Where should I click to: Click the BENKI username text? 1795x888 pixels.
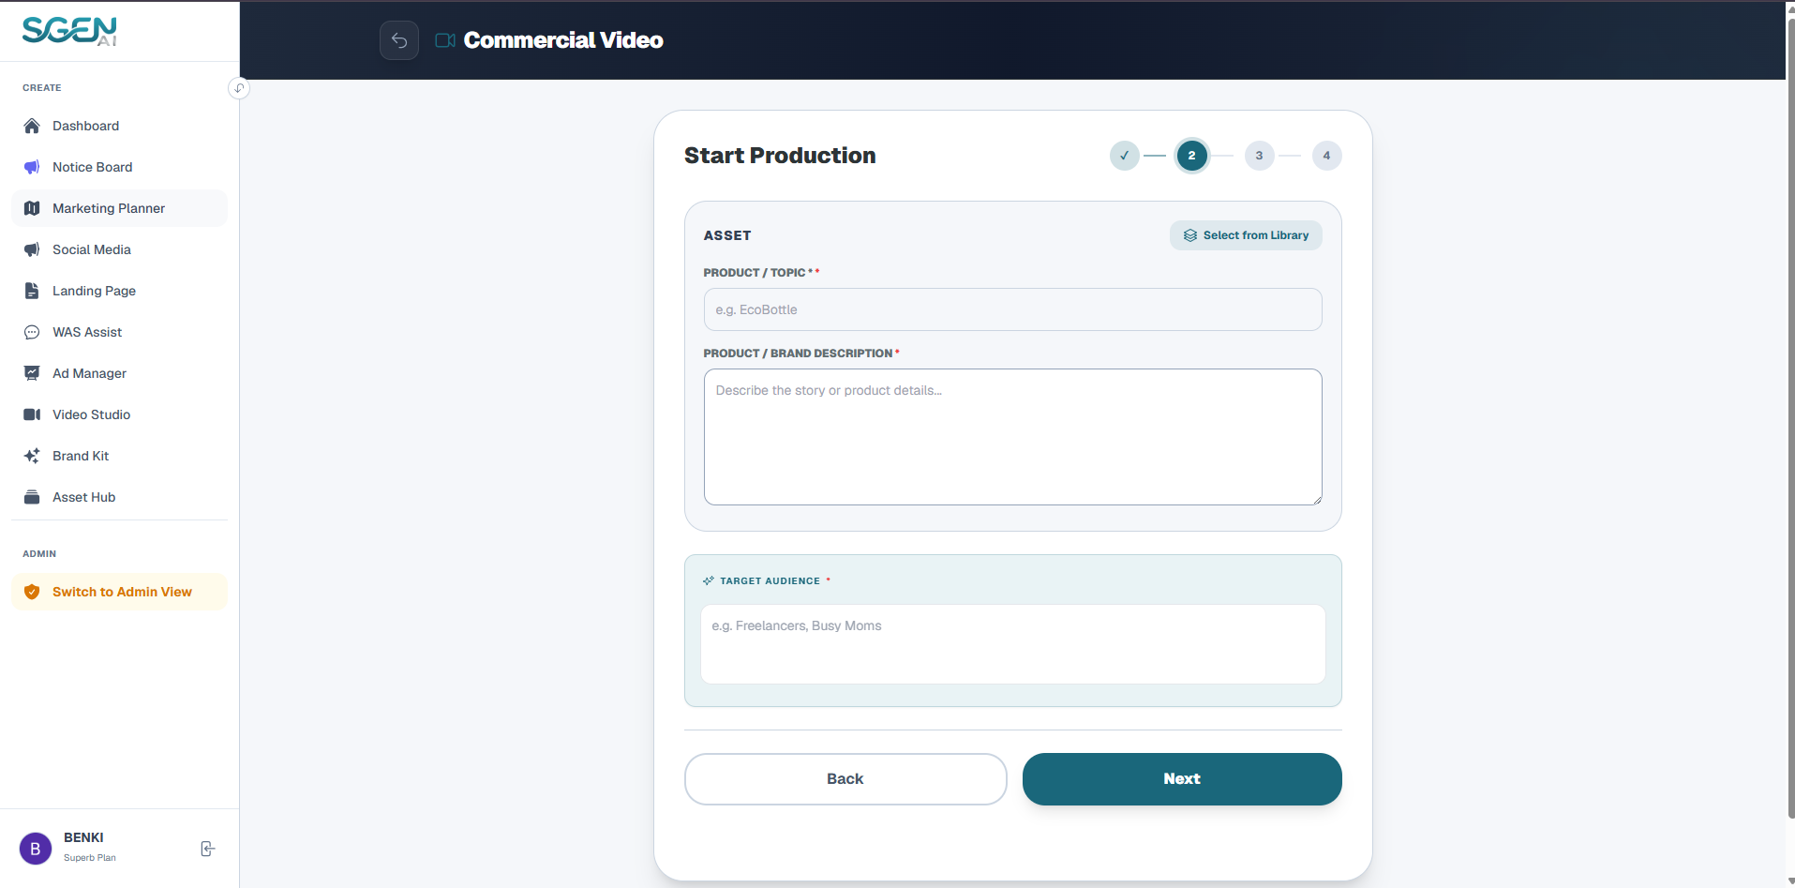(x=83, y=837)
